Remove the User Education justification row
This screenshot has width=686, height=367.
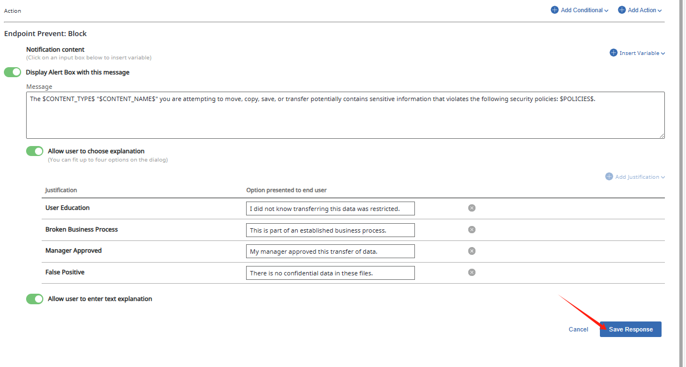(x=472, y=208)
